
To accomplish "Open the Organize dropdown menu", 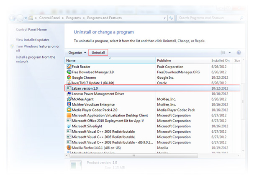I will [78, 53].
